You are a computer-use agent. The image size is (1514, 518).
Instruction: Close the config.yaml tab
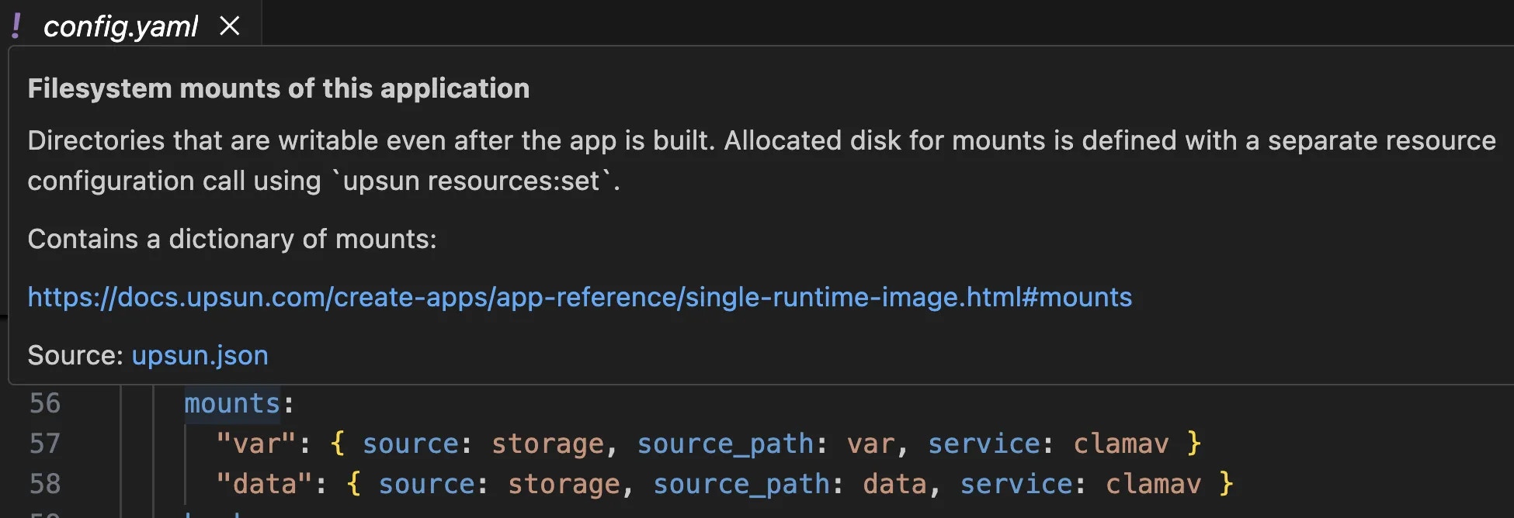point(229,26)
